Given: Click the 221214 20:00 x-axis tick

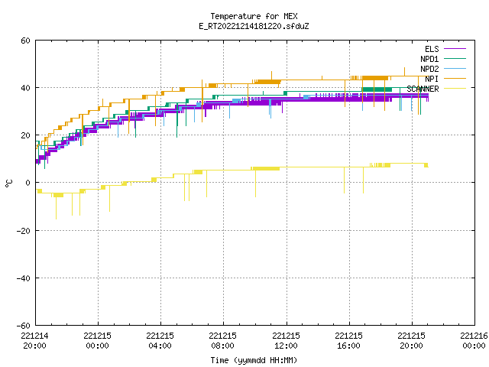Looking at the screenshot, I should (34, 340).
